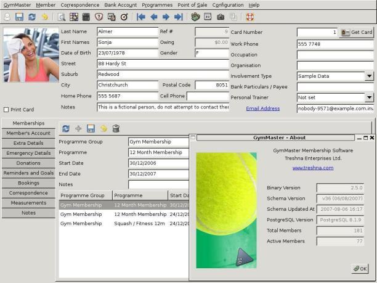Viewport: 377px width, 283px height.
Task: Refresh member record using top toolbar refresh icon
Action: 32,17
